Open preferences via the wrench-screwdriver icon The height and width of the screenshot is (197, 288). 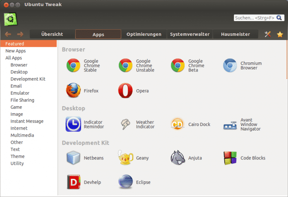(x=268, y=34)
